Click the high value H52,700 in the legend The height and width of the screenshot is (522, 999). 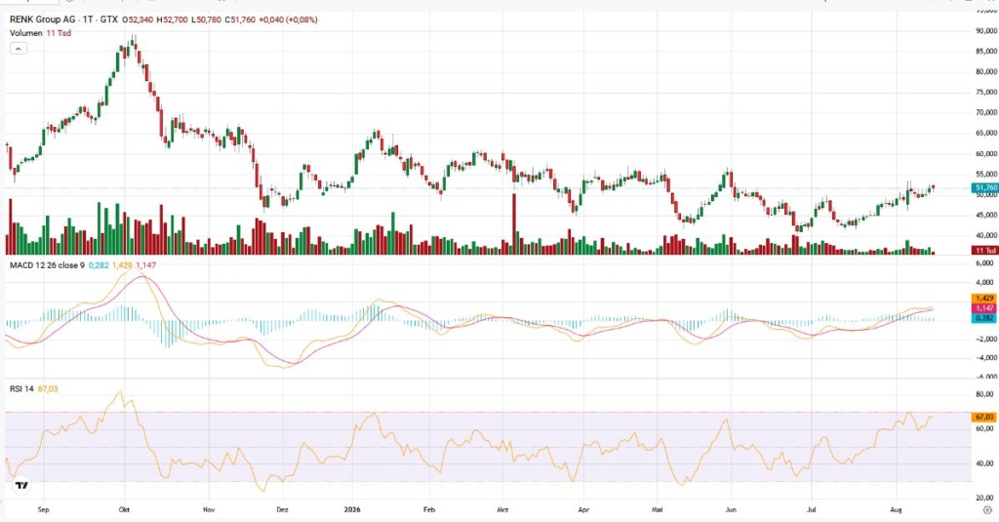pyautogui.click(x=172, y=20)
